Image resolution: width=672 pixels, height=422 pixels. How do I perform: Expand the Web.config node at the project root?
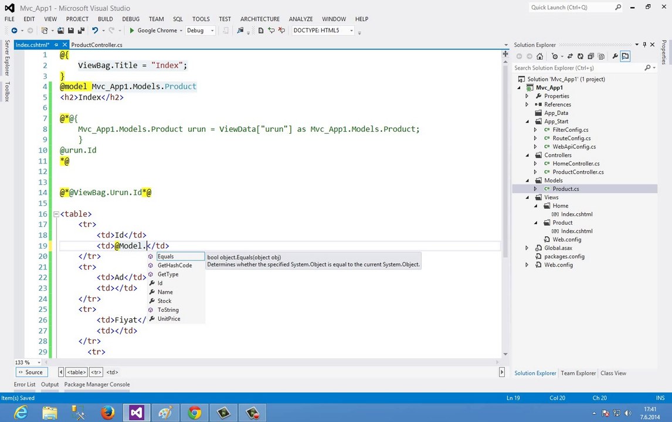tap(527, 265)
